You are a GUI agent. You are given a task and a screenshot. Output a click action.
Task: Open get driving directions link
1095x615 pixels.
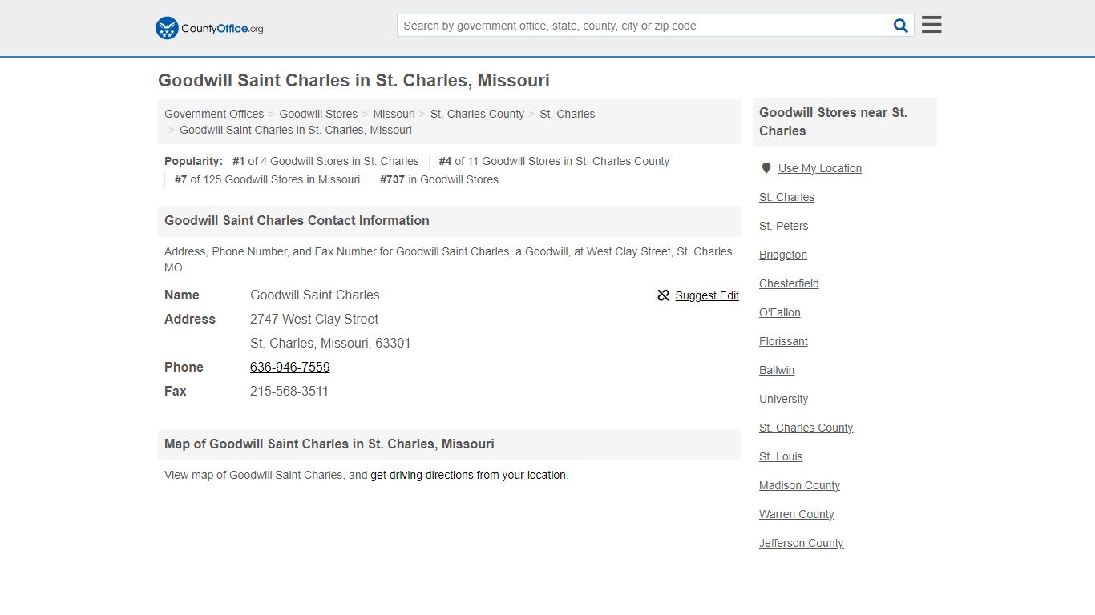click(468, 475)
